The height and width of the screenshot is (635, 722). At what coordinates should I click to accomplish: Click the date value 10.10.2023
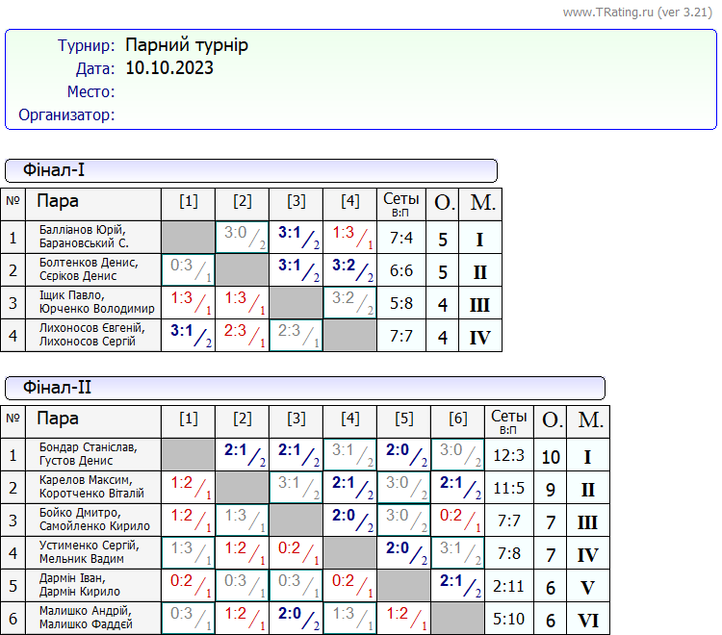coord(169,68)
